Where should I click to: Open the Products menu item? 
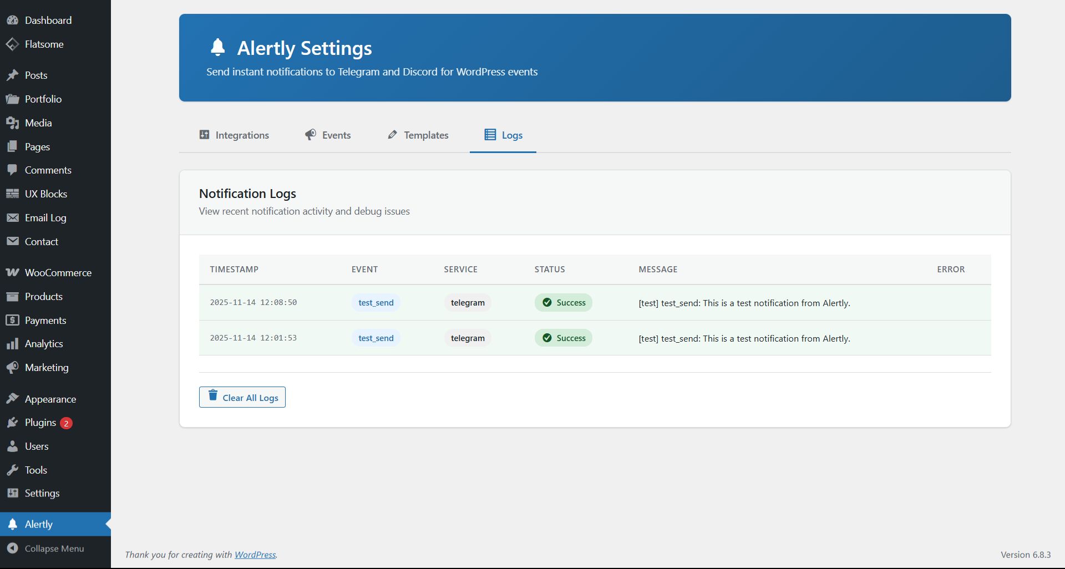[x=43, y=297]
